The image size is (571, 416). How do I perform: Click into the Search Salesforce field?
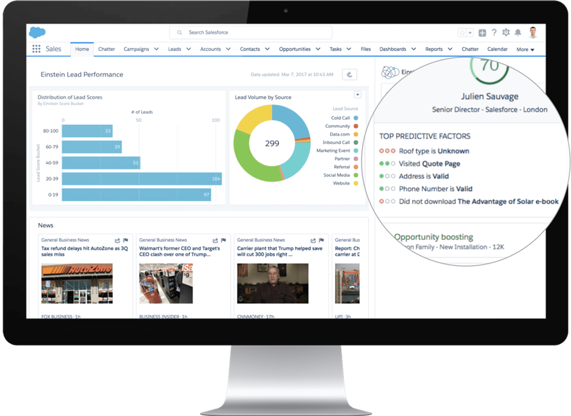(251, 32)
